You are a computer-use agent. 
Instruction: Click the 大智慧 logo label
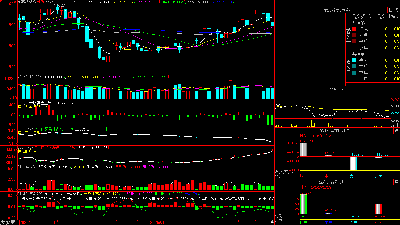tap(8, 222)
